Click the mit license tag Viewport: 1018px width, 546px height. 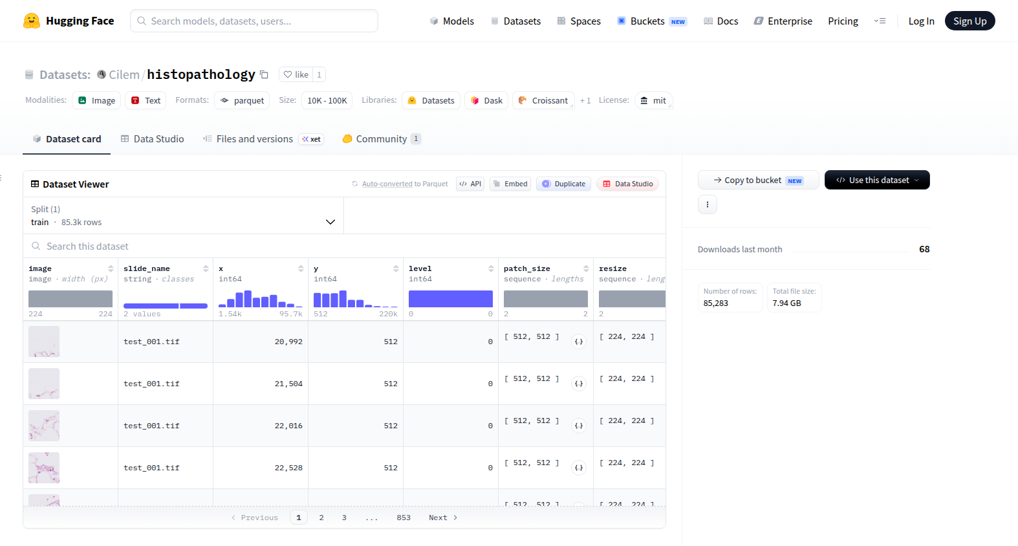(653, 100)
